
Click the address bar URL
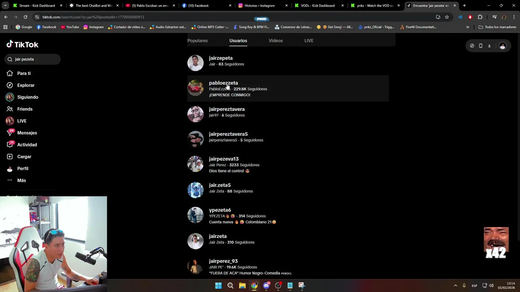pyautogui.click(x=93, y=17)
